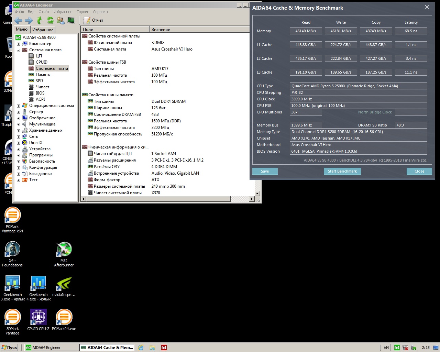Activate AIDA64 Cache & Mem... taskbar button

point(107,348)
